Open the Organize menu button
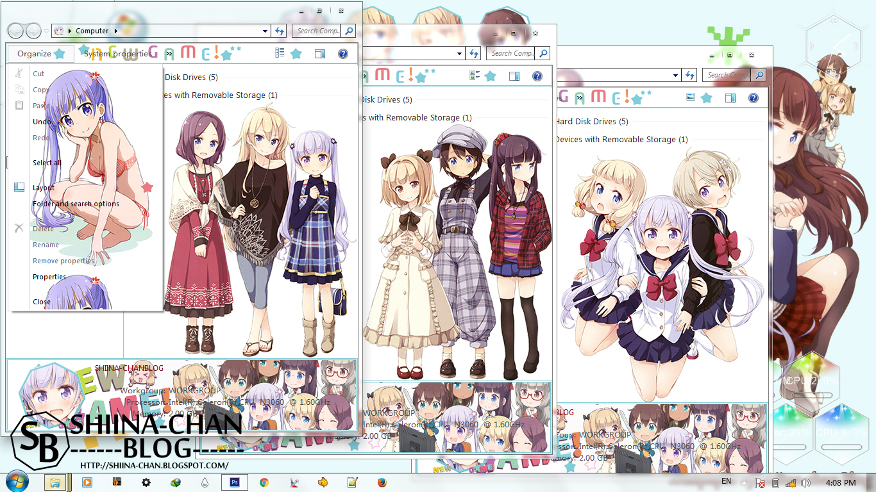 [x=40, y=54]
